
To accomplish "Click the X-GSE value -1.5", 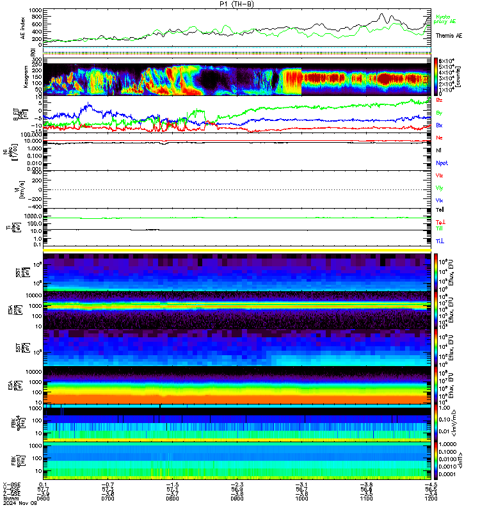I will (172, 484).
